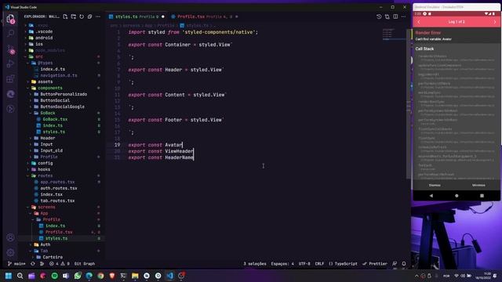Collapse the src folder

[x=39, y=56]
